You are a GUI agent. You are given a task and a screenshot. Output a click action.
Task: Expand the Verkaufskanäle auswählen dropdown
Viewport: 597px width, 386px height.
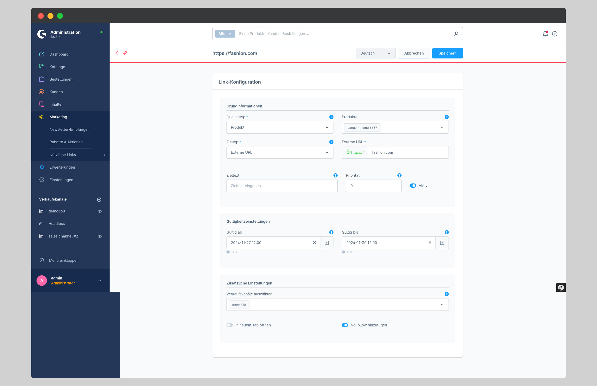pos(443,305)
